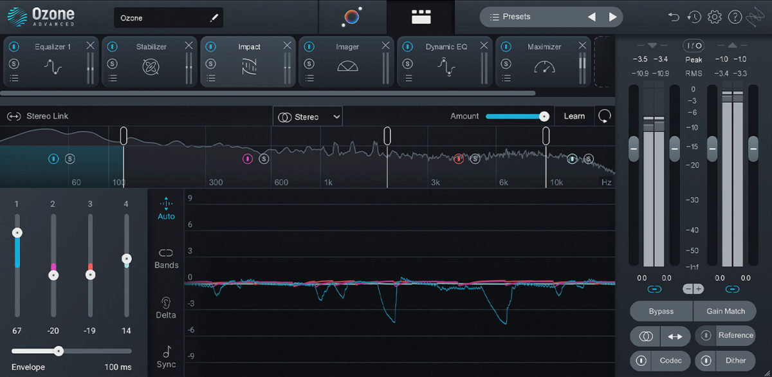The height and width of the screenshot is (377, 772).
Task: Solo the Impact module
Action: tap(210, 64)
